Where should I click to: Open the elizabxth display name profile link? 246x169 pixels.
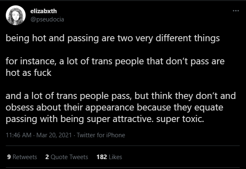point(43,11)
